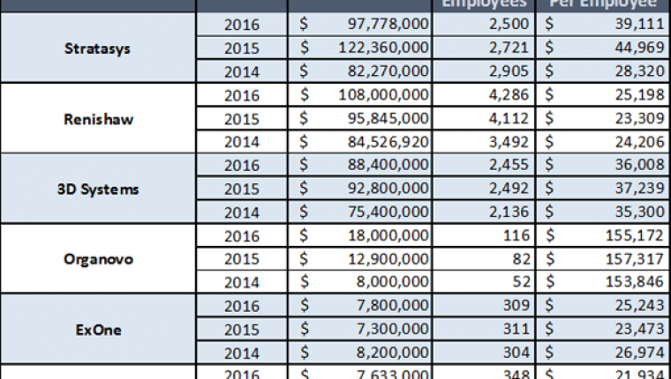Viewport: 671px width, 379px height.
Task: Select the 2016 year cell for Renishaw
Action: 242,94
